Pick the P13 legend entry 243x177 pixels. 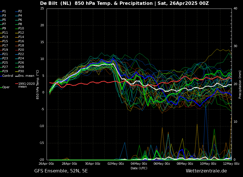click(4, 37)
